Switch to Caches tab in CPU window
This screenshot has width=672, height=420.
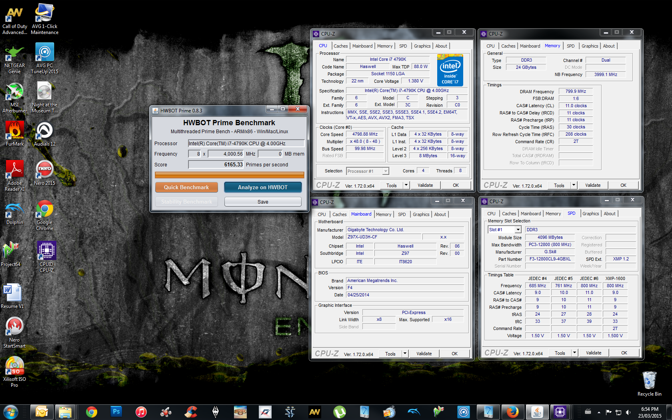(x=340, y=46)
